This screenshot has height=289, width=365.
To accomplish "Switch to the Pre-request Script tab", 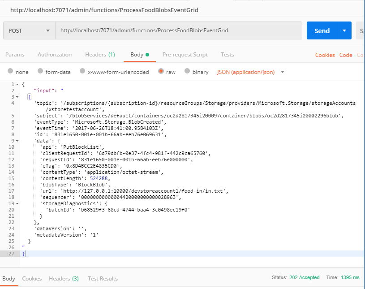I will pyautogui.click(x=185, y=54).
